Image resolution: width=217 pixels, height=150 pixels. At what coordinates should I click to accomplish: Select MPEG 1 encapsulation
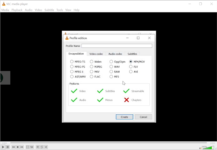pos(72,72)
